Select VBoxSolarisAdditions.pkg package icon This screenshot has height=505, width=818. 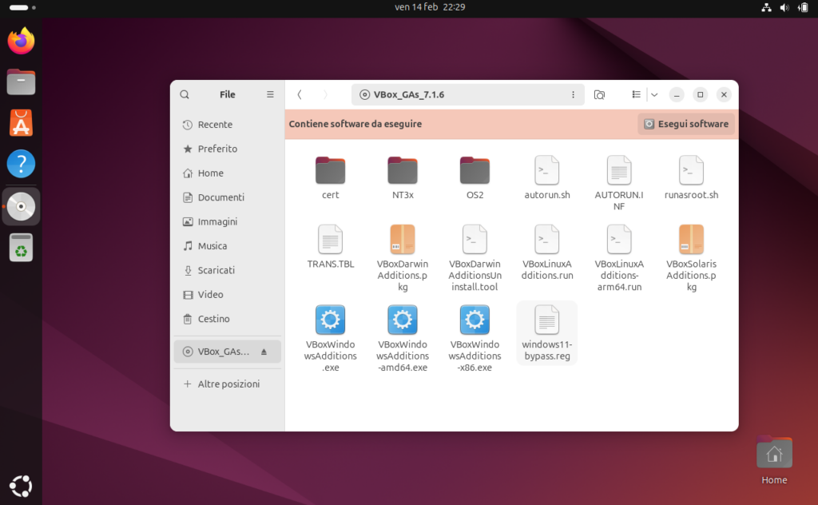click(691, 240)
